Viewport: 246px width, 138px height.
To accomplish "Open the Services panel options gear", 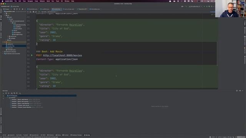I will 240,90.
